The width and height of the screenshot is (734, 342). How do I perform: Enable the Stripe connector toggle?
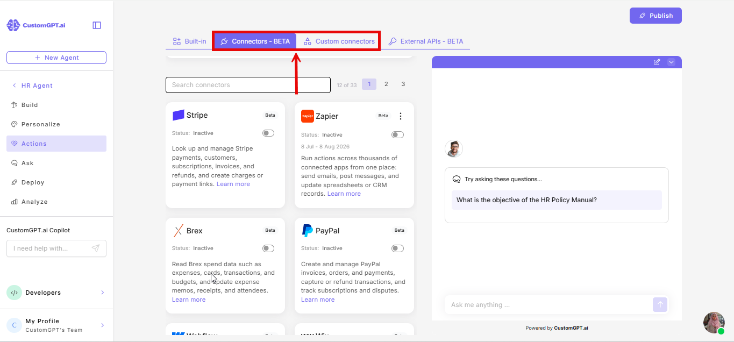pyautogui.click(x=268, y=133)
